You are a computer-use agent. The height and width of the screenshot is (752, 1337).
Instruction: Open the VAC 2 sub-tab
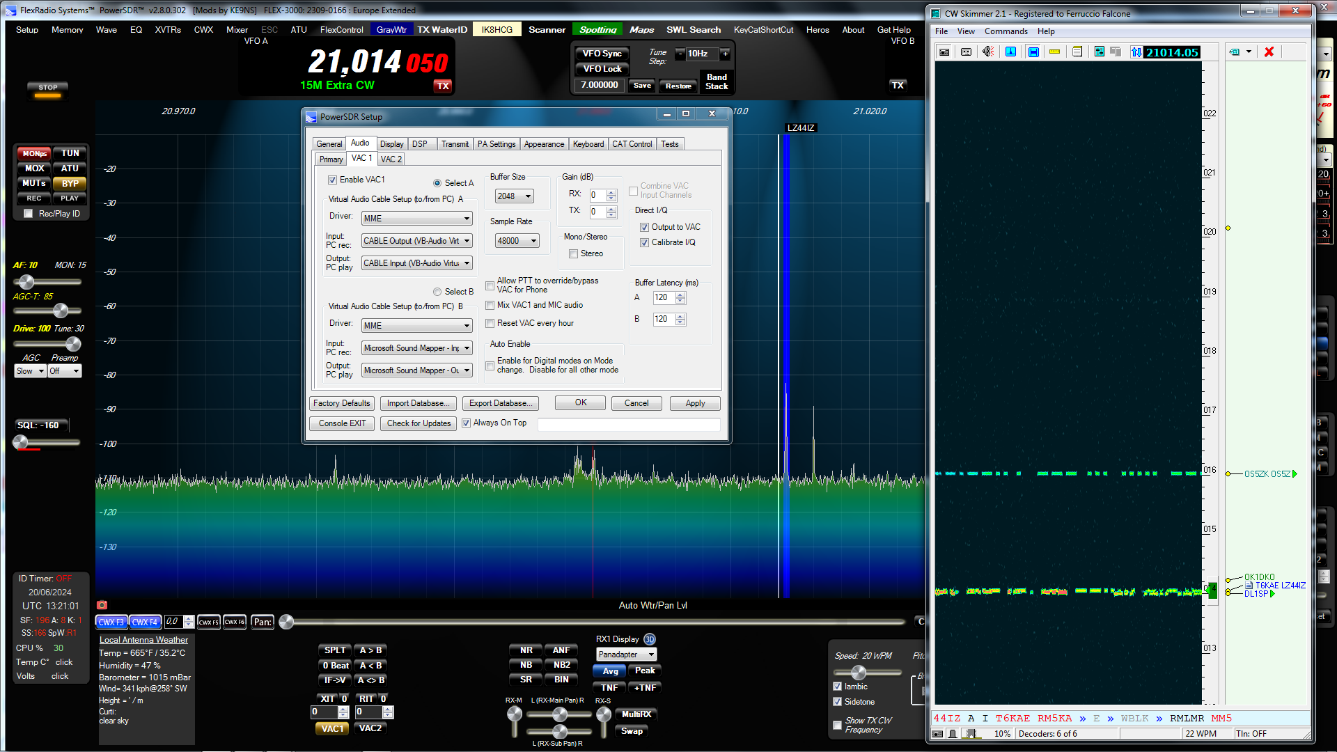point(391,159)
